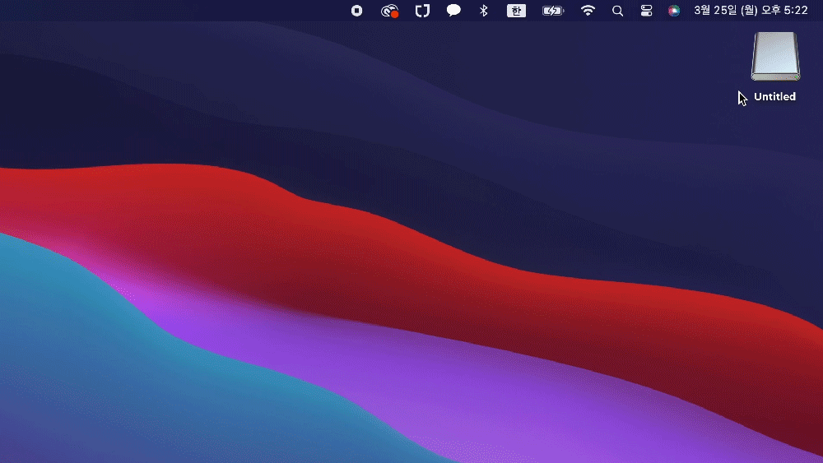Click the bracket-shaped menu bar icon

[x=422, y=11]
